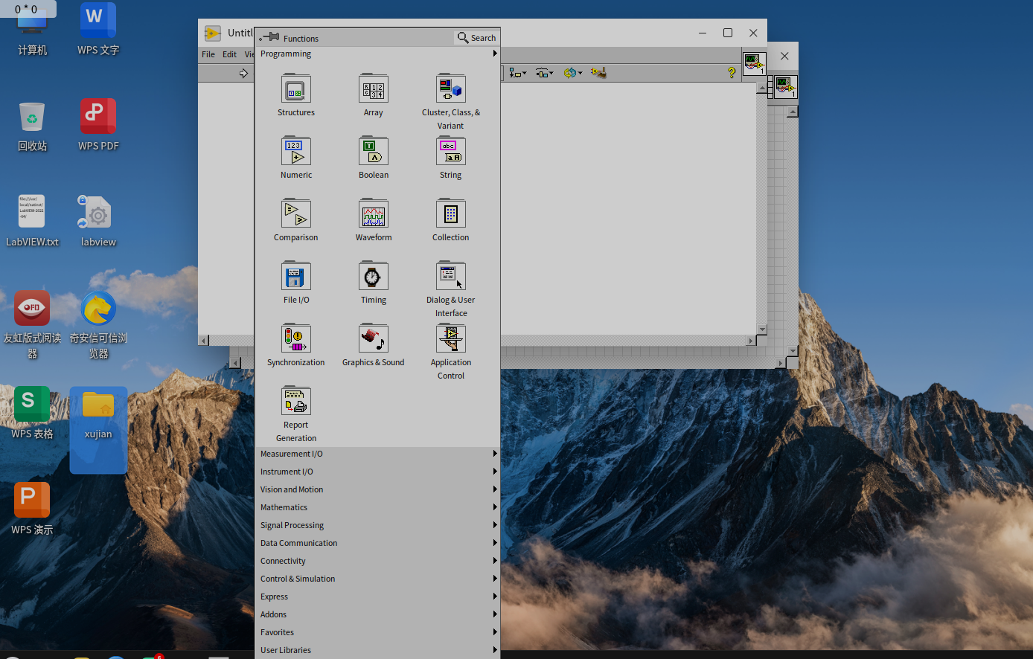Search the Functions palette

(476, 38)
